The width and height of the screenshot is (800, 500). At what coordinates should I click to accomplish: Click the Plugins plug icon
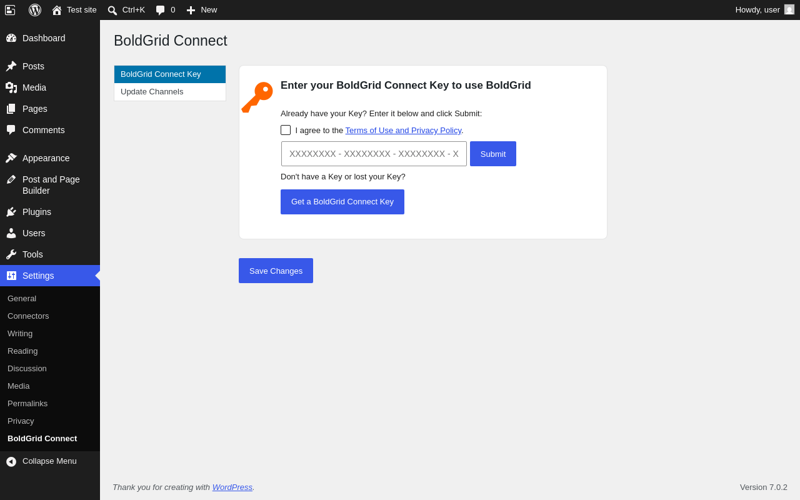point(11,212)
